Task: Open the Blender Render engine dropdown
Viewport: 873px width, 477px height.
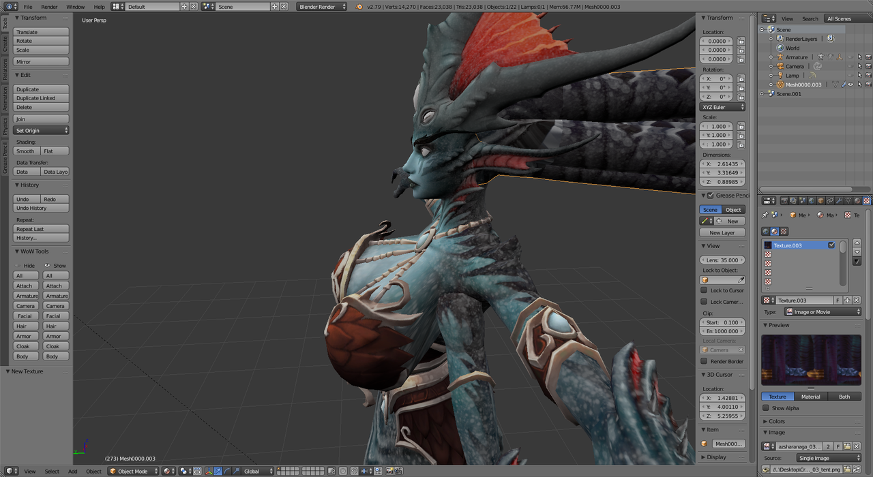Action: [x=322, y=6]
